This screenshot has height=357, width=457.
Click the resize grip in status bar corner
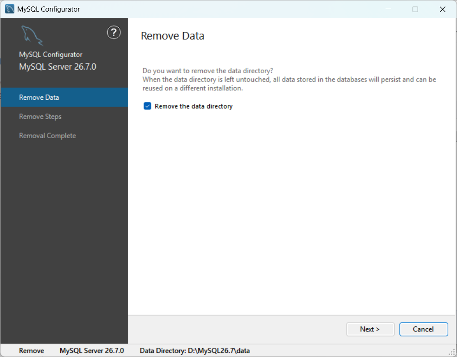pos(452,352)
